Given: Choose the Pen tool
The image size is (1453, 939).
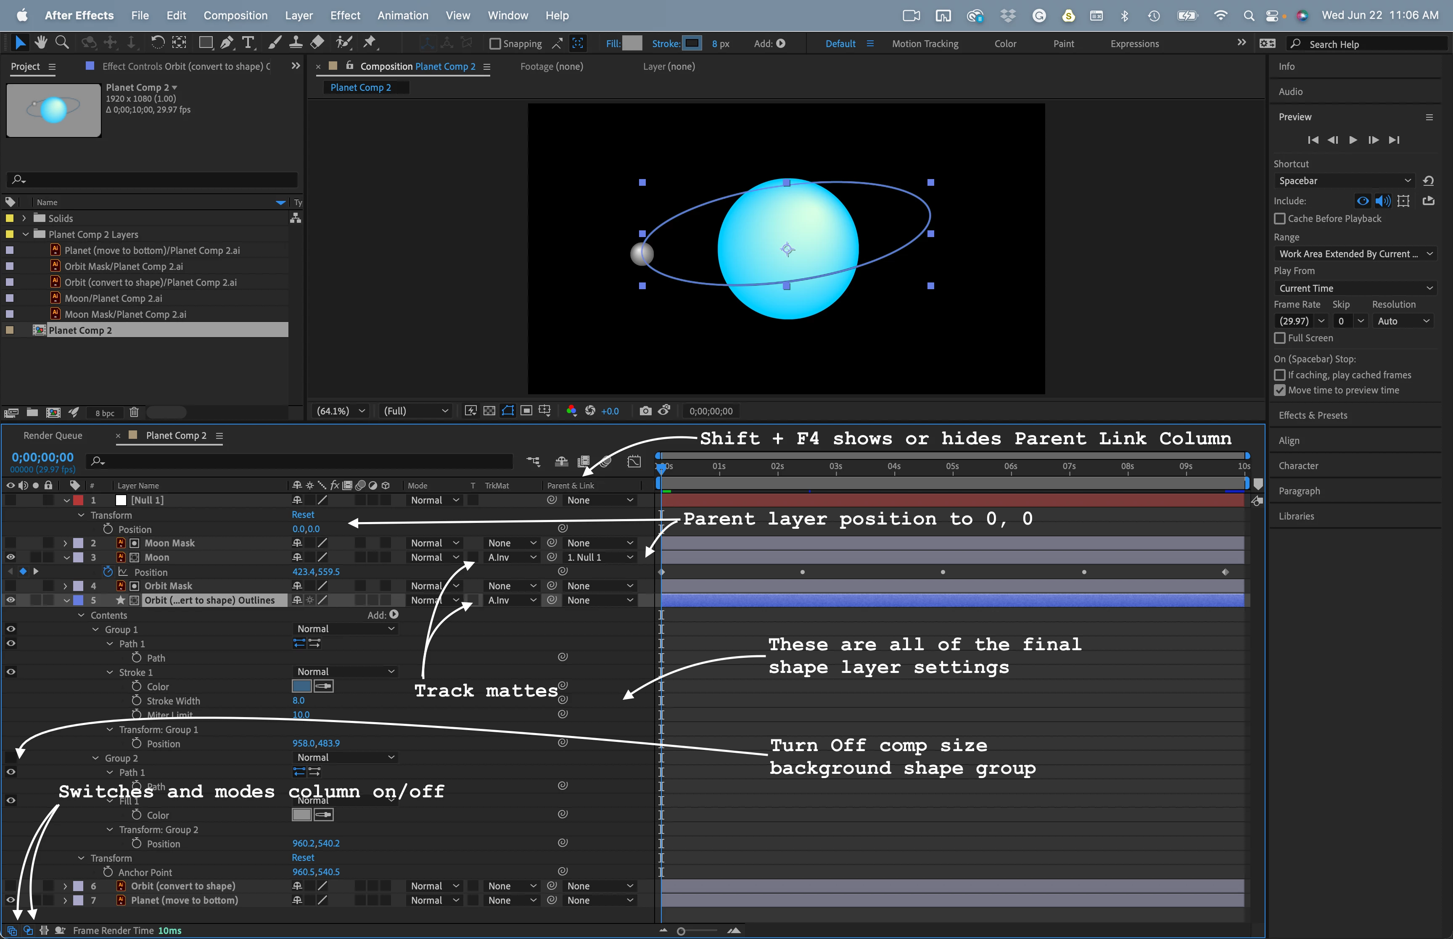Looking at the screenshot, I should [227, 42].
